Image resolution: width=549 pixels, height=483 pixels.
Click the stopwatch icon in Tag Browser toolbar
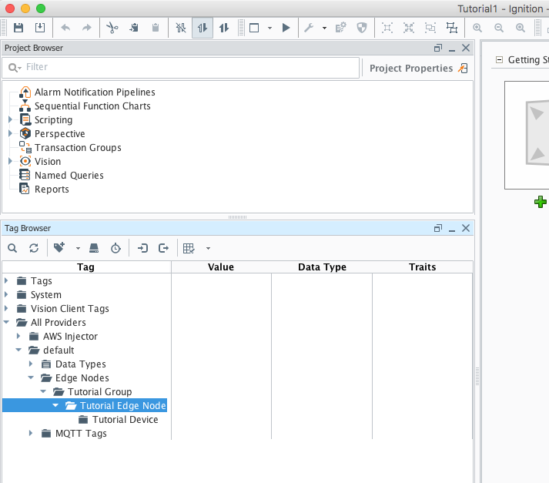115,248
